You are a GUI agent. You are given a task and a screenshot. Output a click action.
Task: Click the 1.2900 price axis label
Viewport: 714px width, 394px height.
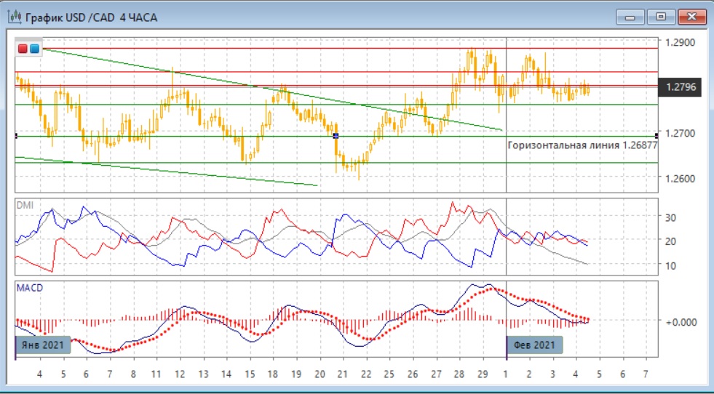tap(680, 42)
